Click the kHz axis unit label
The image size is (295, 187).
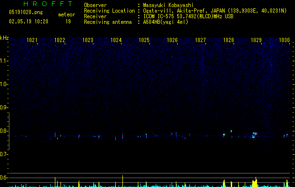click(4, 38)
